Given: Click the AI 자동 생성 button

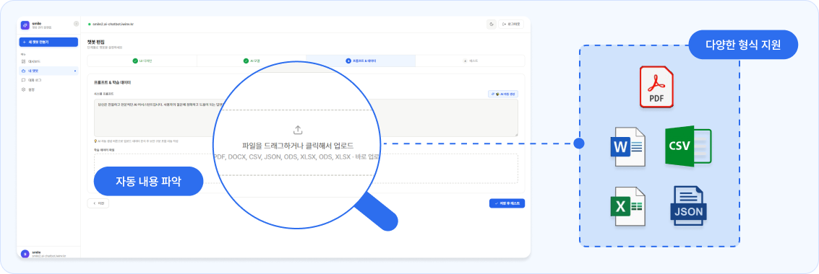Looking at the screenshot, I should (503, 94).
